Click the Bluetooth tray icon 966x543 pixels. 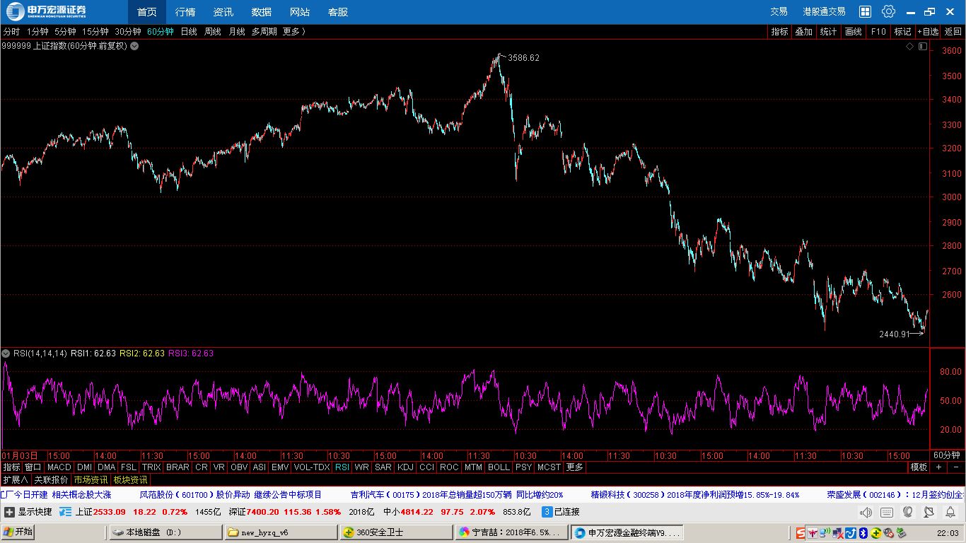pyautogui.click(x=863, y=532)
